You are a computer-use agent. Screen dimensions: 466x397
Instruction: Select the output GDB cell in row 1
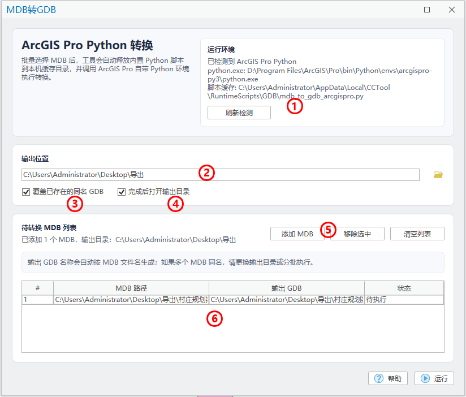click(x=286, y=300)
